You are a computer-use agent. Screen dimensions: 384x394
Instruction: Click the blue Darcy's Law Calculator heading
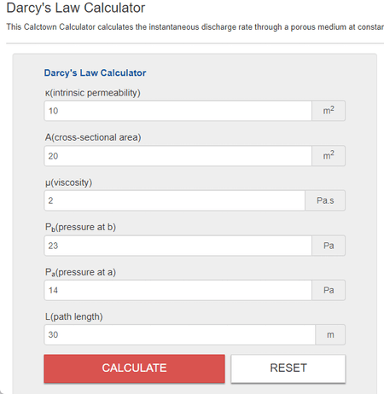95,72
